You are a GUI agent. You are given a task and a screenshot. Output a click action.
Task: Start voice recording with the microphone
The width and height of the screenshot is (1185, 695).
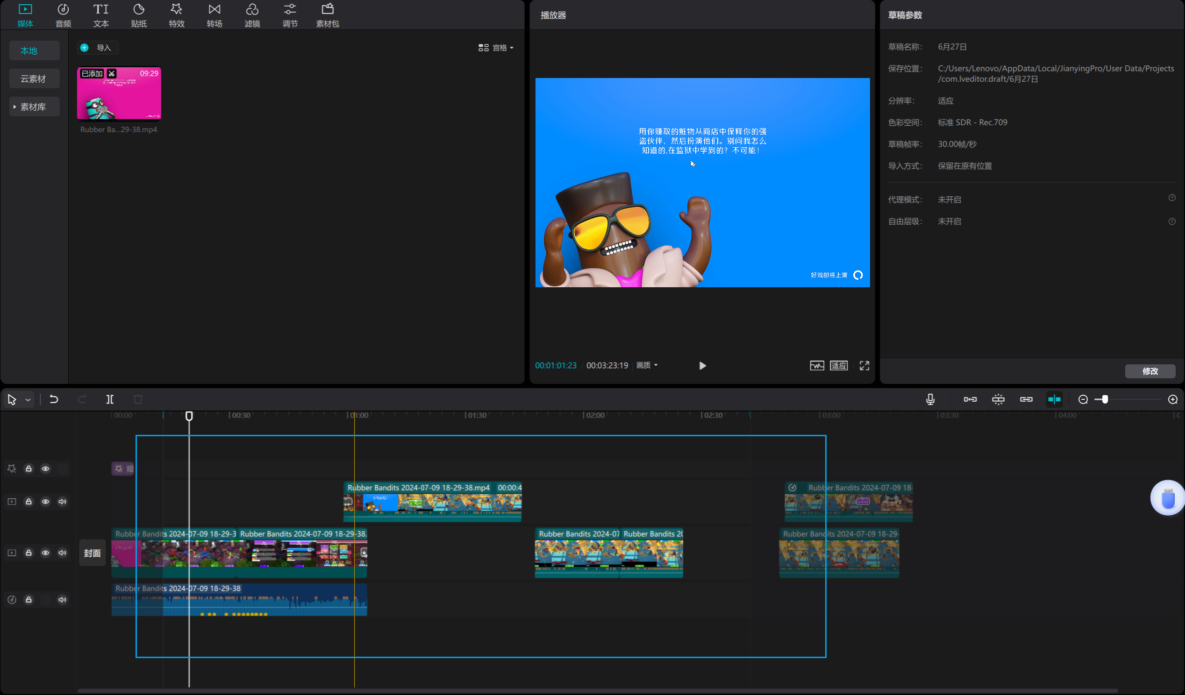(x=930, y=399)
